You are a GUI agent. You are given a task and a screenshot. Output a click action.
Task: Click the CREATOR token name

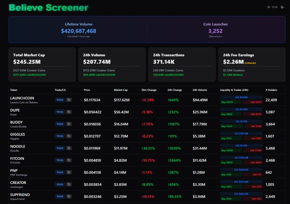[18, 183]
